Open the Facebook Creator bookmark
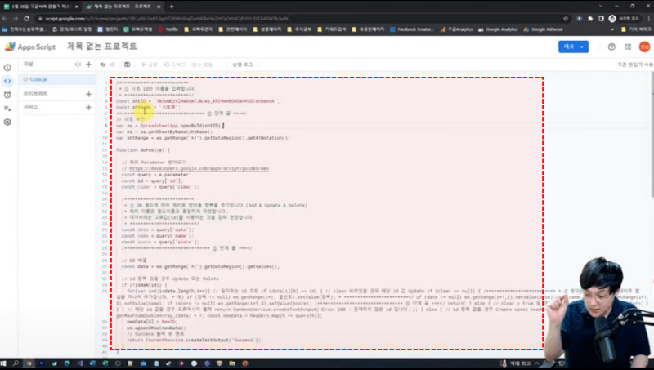Image resolution: width=654 pixels, height=370 pixels. click(x=412, y=29)
